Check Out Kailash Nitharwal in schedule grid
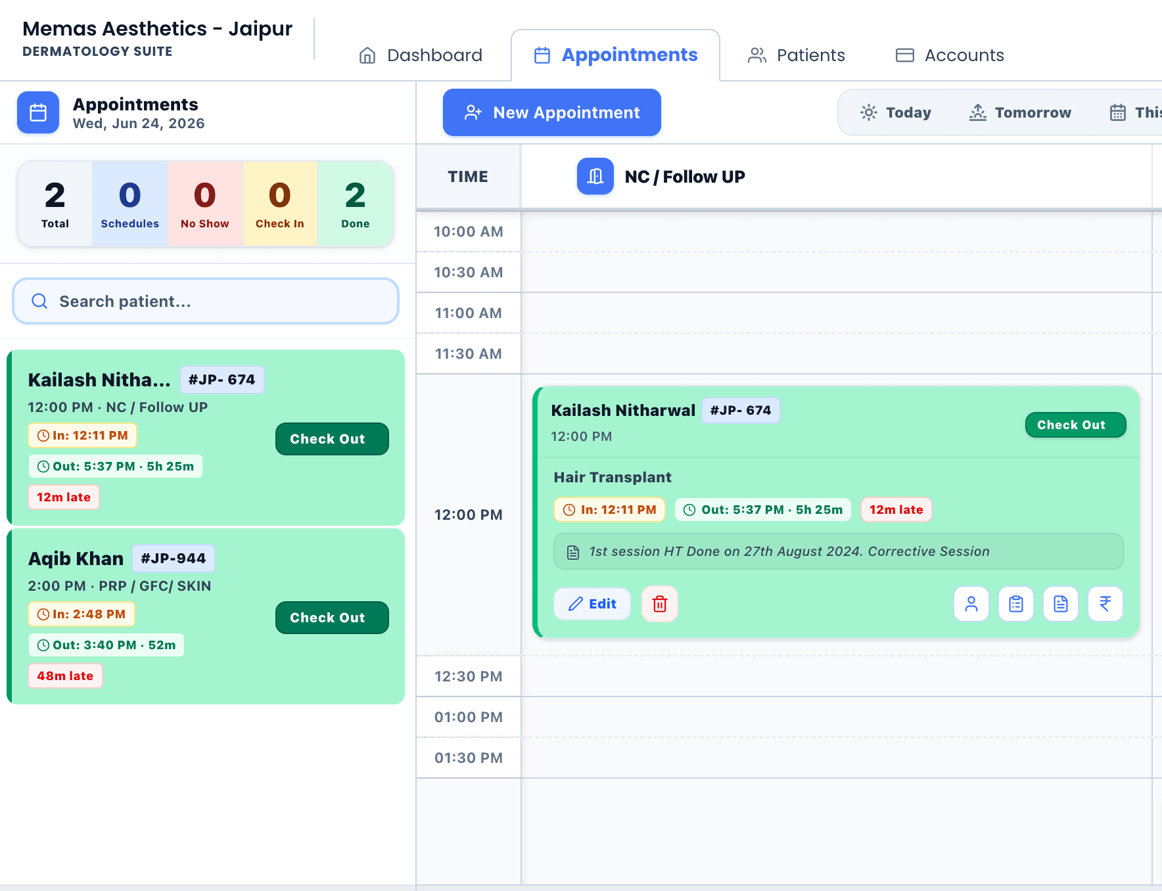 pyautogui.click(x=1075, y=425)
